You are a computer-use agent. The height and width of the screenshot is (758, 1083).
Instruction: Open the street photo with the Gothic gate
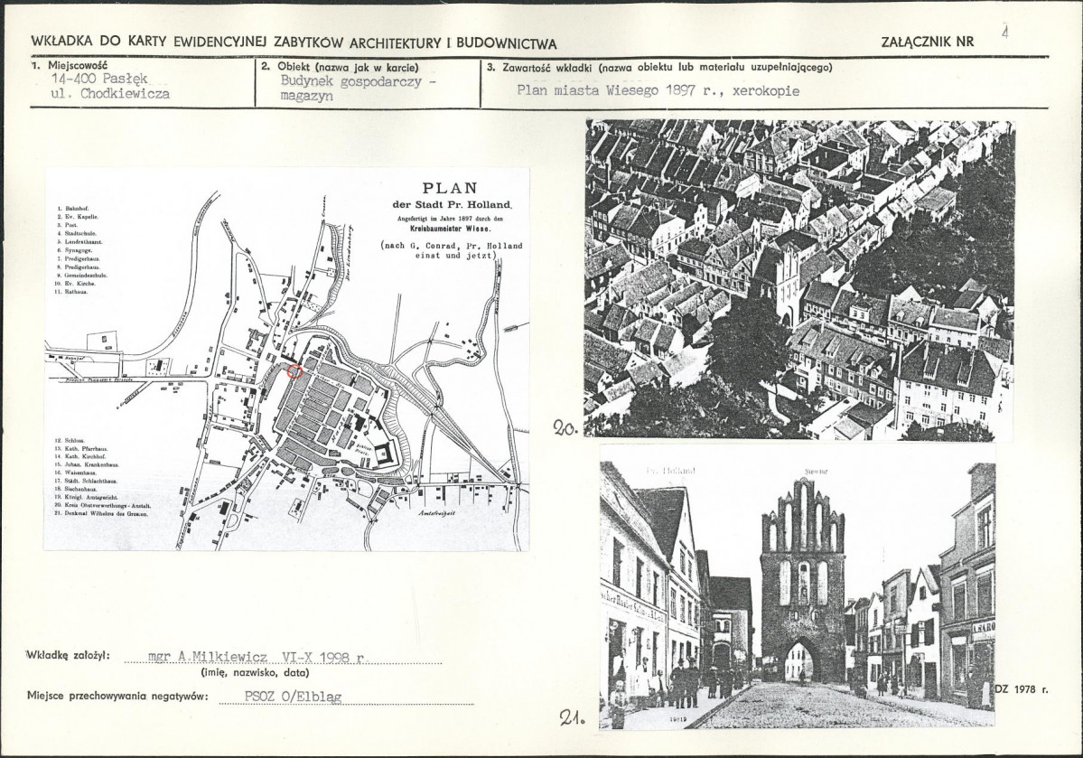click(798, 595)
